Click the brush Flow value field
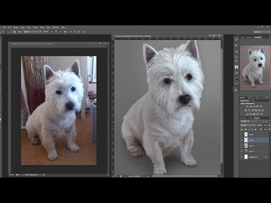 (x=71, y=32)
